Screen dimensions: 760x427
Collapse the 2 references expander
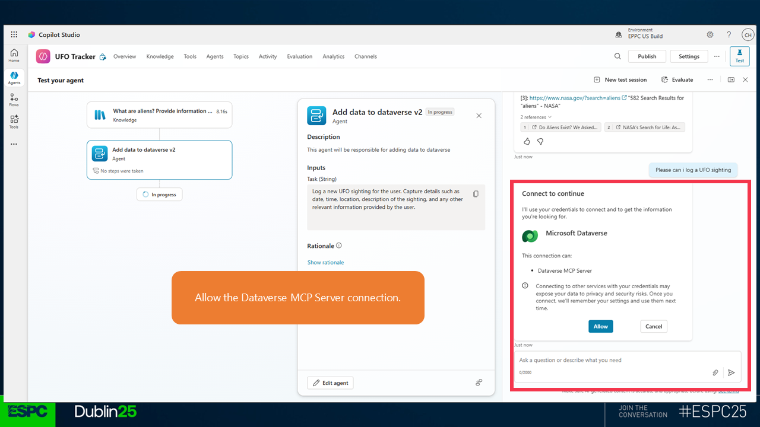click(536, 117)
